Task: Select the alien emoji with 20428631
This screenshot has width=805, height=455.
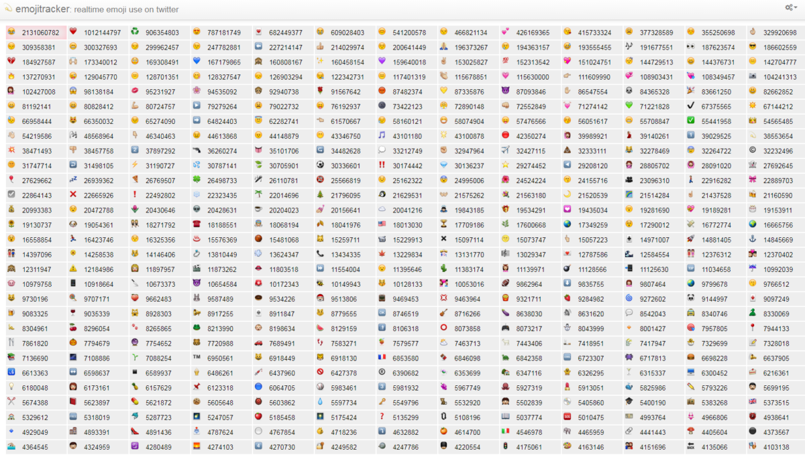Action: click(x=197, y=209)
